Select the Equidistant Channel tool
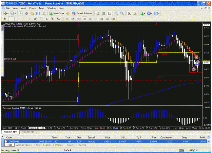 coord(35,19)
